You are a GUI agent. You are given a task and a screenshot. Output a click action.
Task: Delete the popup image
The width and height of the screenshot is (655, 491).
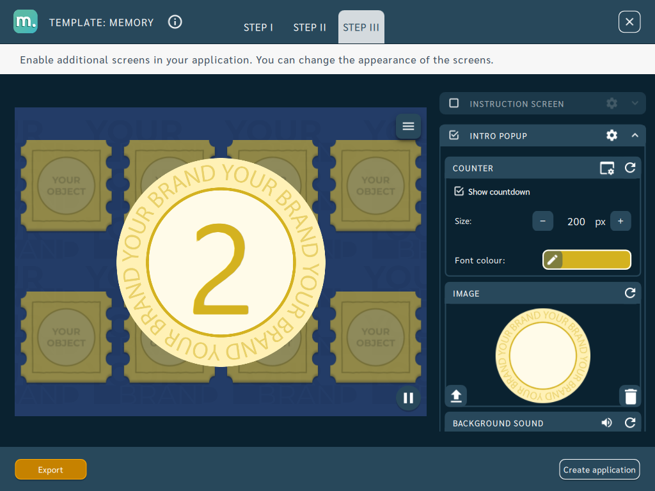point(630,396)
